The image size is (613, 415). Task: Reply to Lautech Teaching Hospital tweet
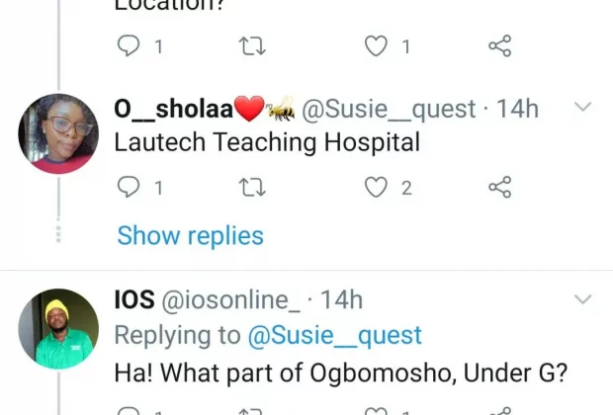click(x=131, y=187)
